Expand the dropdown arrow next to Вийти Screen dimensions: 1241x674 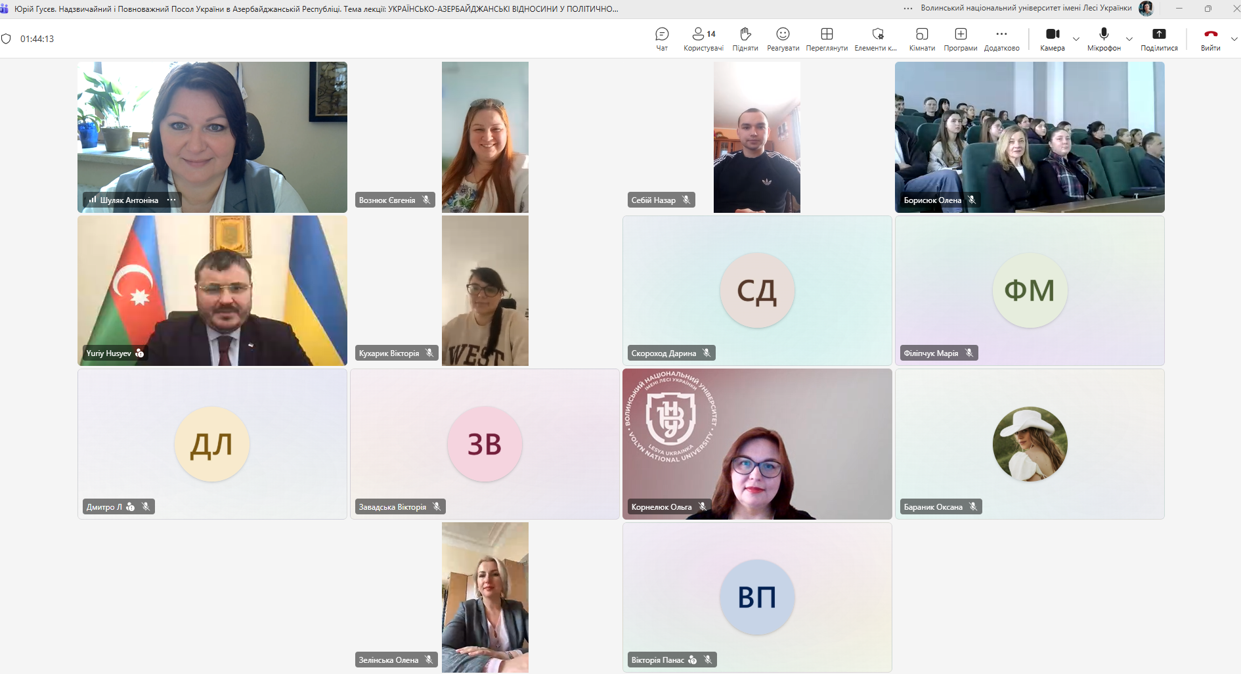1234,39
